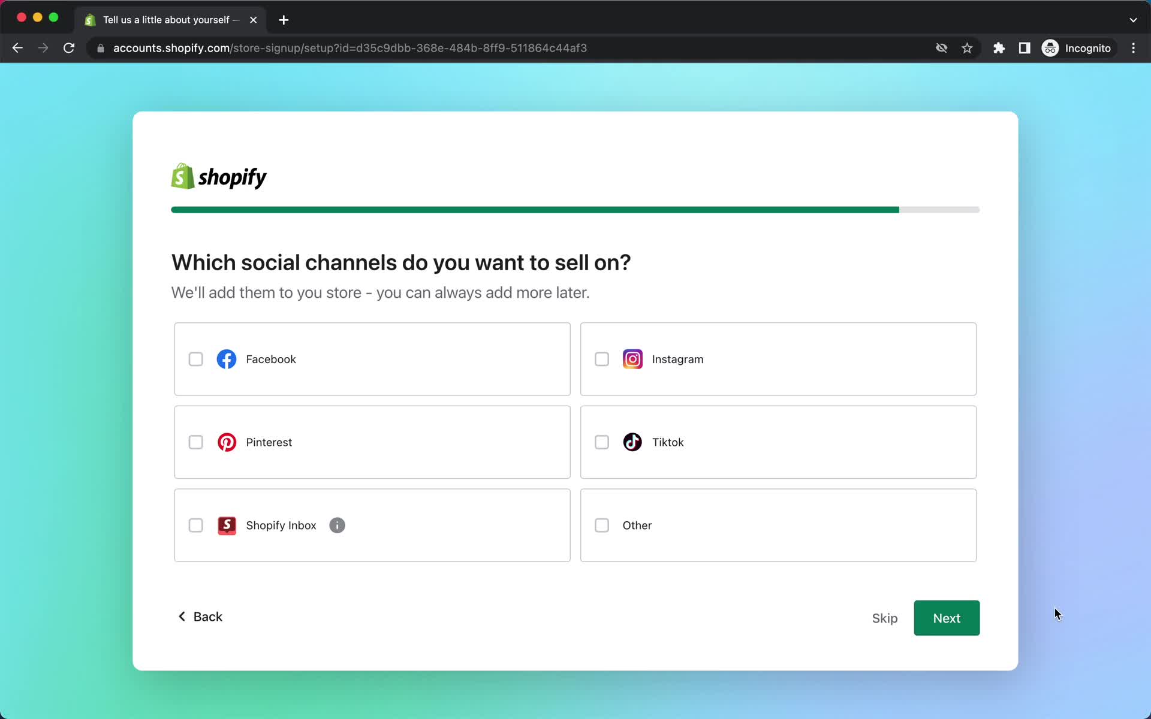Open the Shopify Inbox info tooltip
Image resolution: width=1151 pixels, height=719 pixels.
(337, 525)
